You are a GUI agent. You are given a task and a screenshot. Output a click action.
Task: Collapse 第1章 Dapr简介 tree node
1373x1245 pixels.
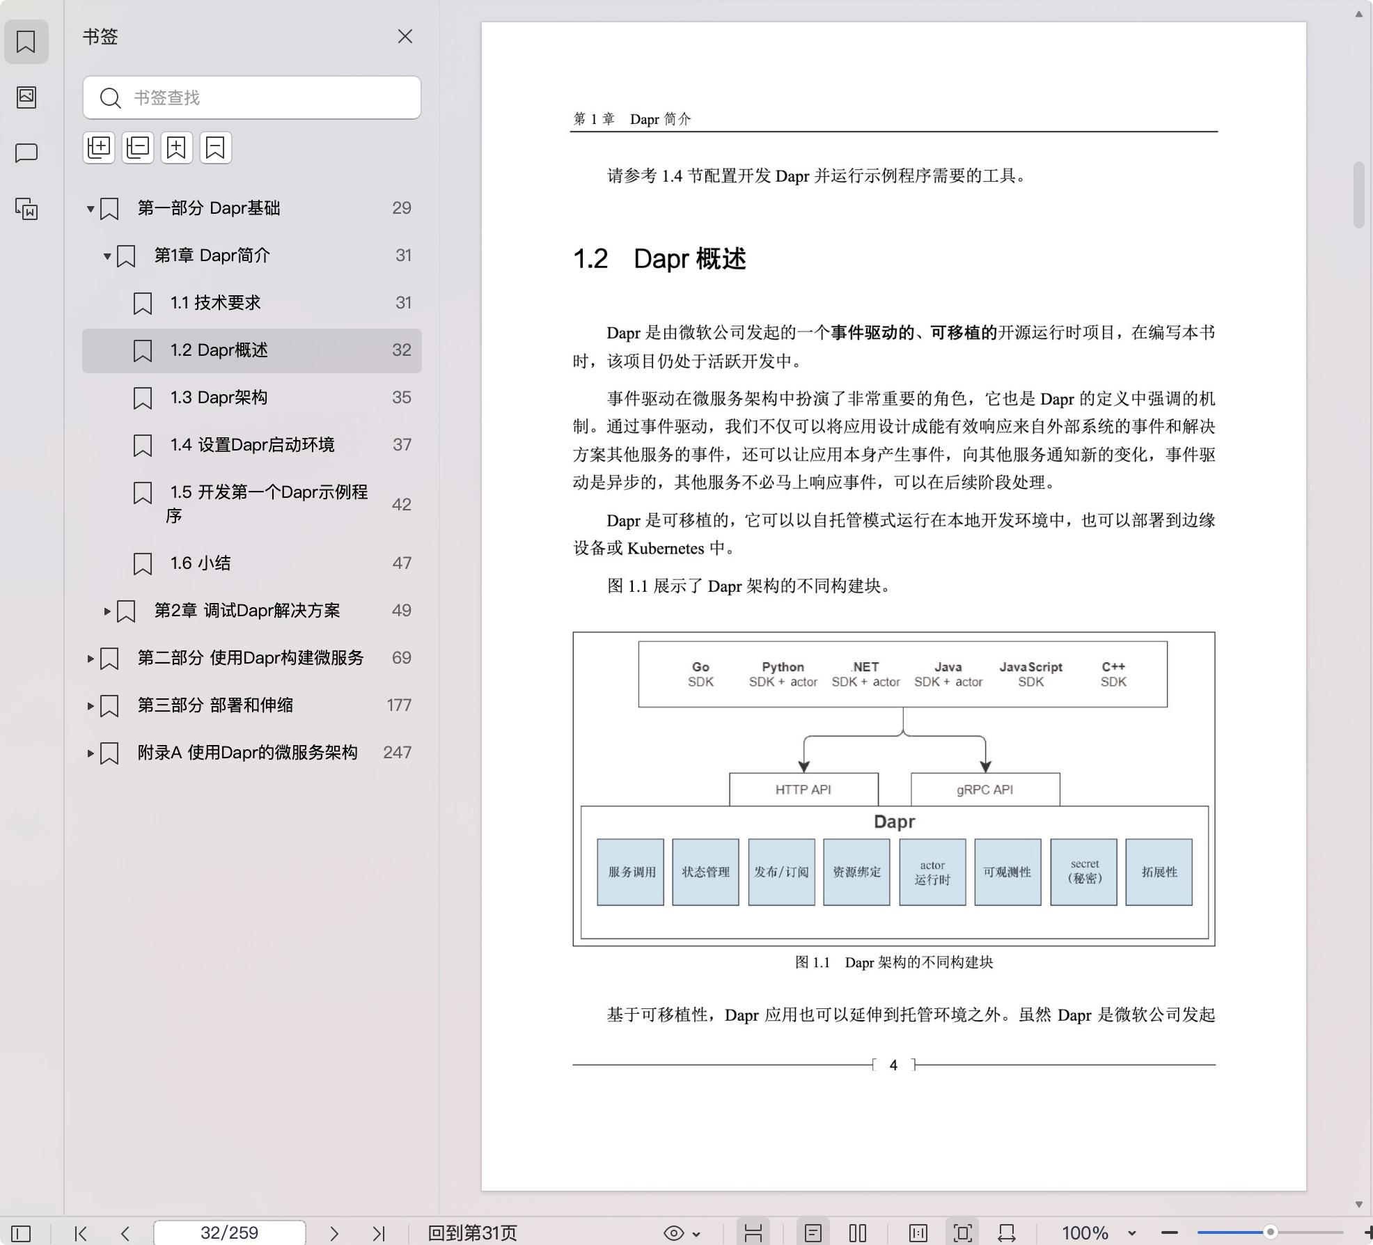click(x=107, y=256)
